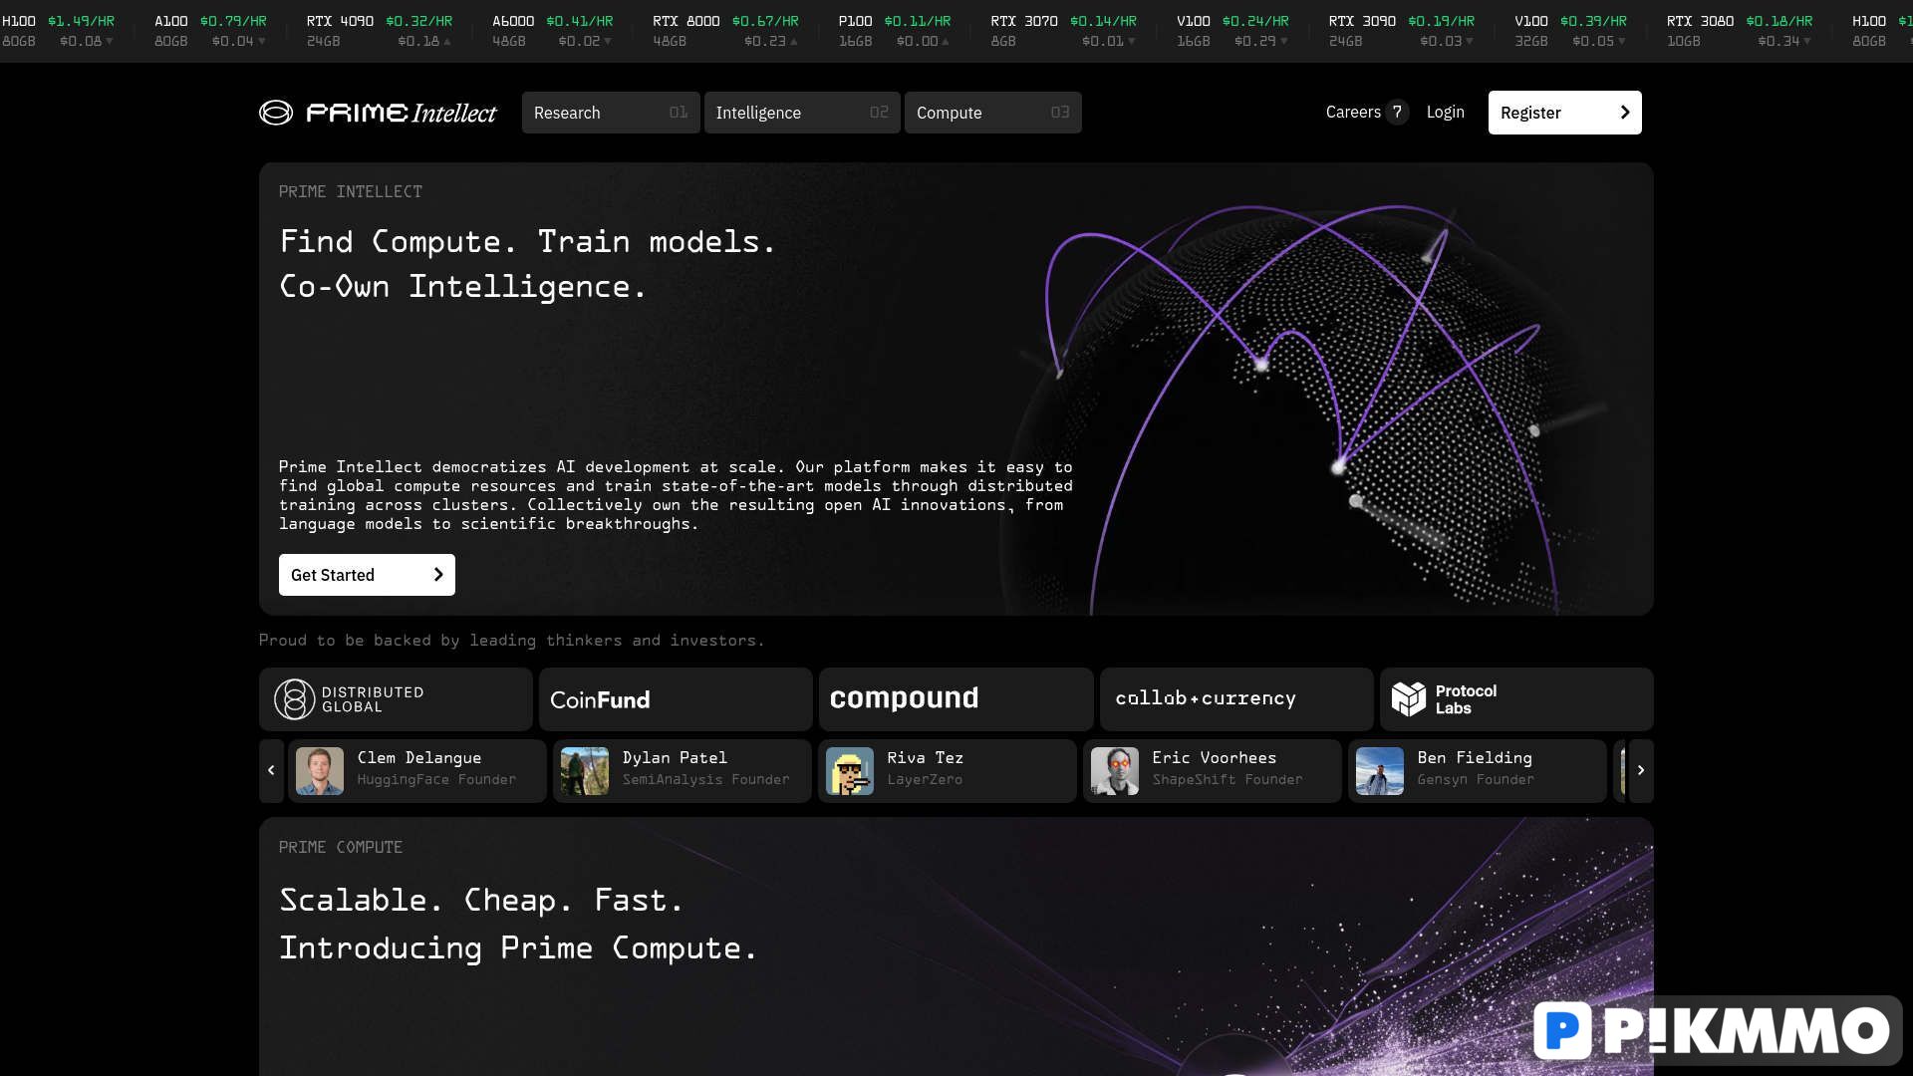The width and height of the screenshot is (1913, 1076).
Task: Go to next backers with right arrow
Action: (1641, 770)
